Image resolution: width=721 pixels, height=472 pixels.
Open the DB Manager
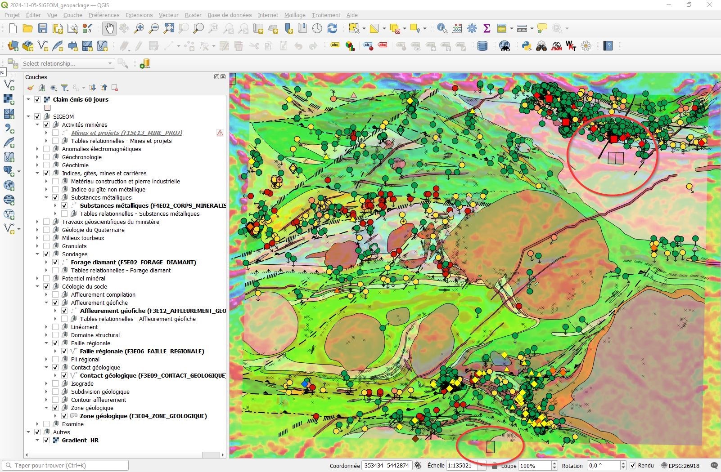tap(482, 46)
